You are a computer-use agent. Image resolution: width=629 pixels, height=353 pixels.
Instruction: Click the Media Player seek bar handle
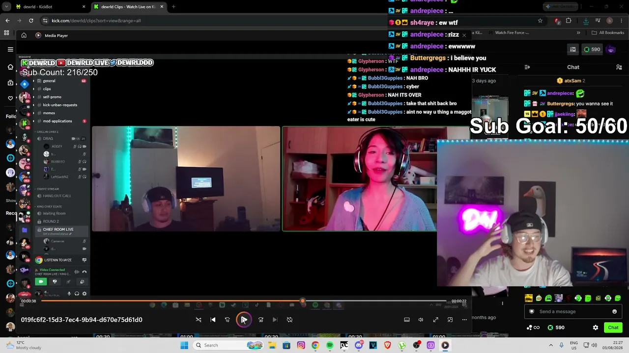point(303,301)
